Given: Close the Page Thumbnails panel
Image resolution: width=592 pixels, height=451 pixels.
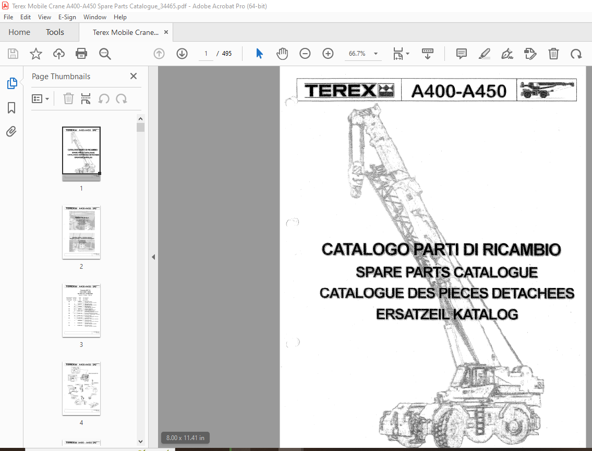Looking at the screenshot, I should (134, 76).
